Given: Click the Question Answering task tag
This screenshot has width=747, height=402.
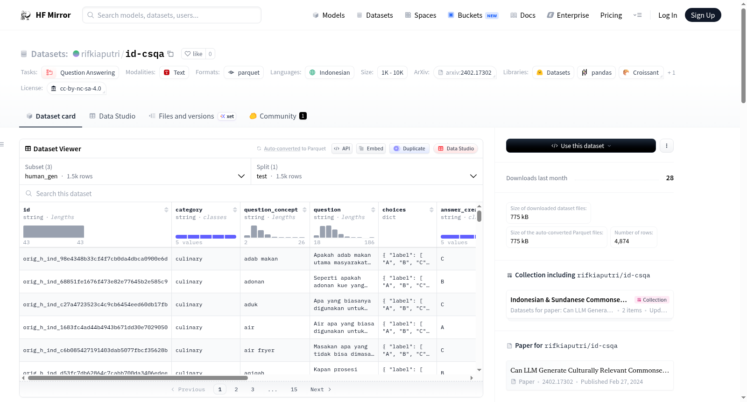Looking at the screenshot, I should [x=80, y=72].
